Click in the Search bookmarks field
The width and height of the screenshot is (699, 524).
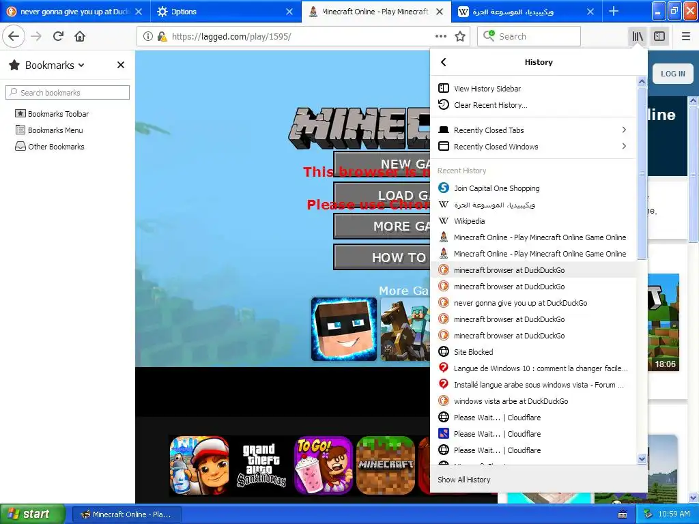(68, 92)
